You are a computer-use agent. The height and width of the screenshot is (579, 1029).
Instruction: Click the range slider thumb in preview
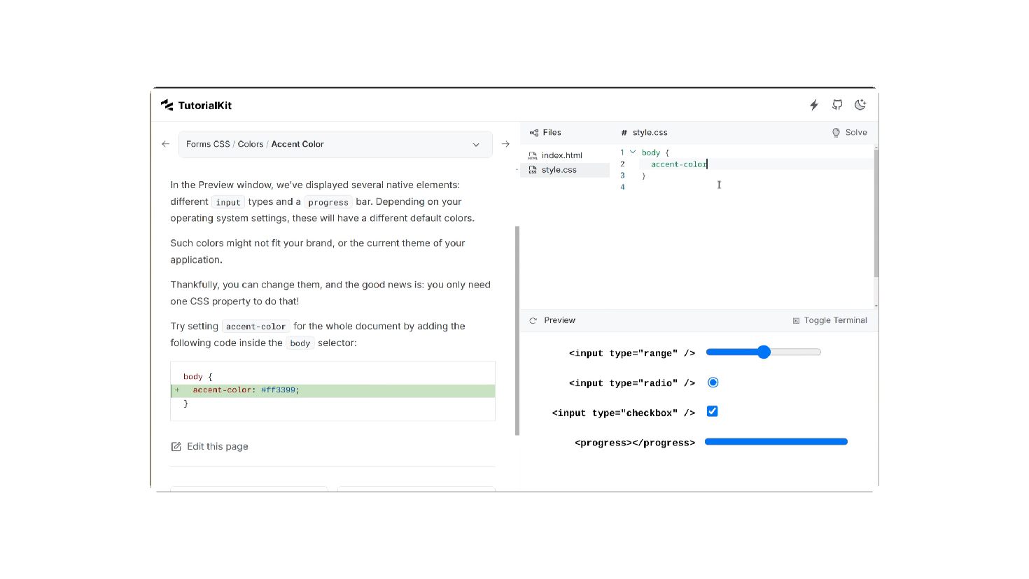pyautogui.click(x=764, y=352)
